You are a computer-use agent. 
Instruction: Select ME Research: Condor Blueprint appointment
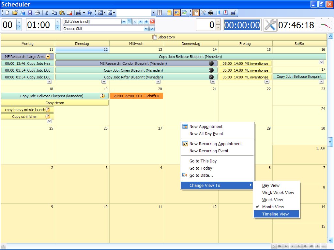point(137,63)
